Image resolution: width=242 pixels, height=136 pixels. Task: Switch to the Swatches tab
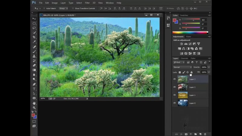(x=184, y=15)
